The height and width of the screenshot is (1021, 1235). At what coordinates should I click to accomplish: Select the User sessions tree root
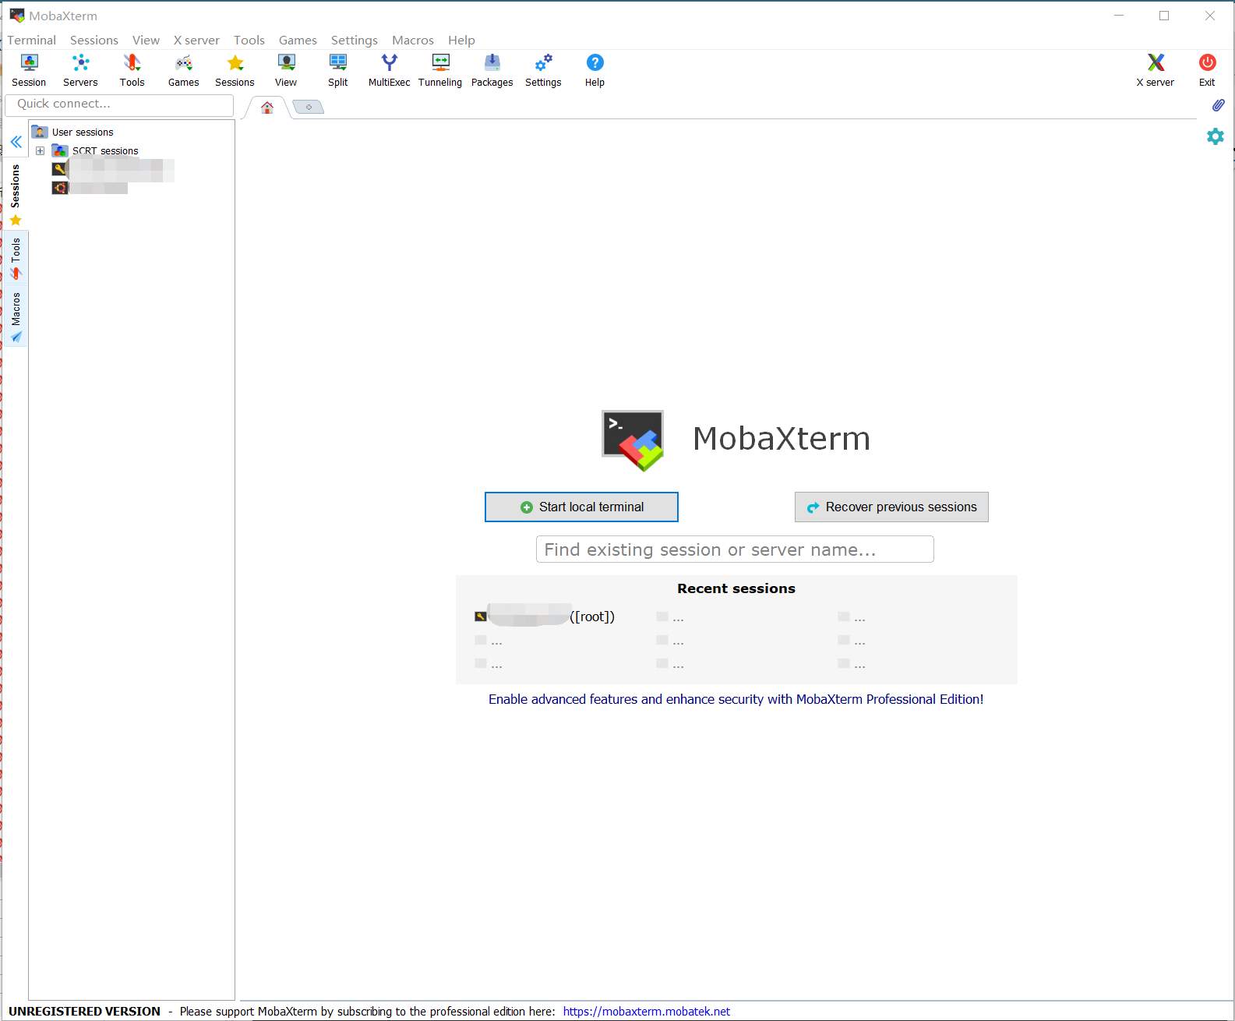(x=73, y=132)
